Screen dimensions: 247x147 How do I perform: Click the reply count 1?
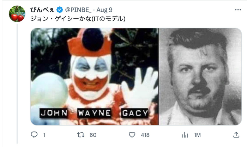pos(44,135)
